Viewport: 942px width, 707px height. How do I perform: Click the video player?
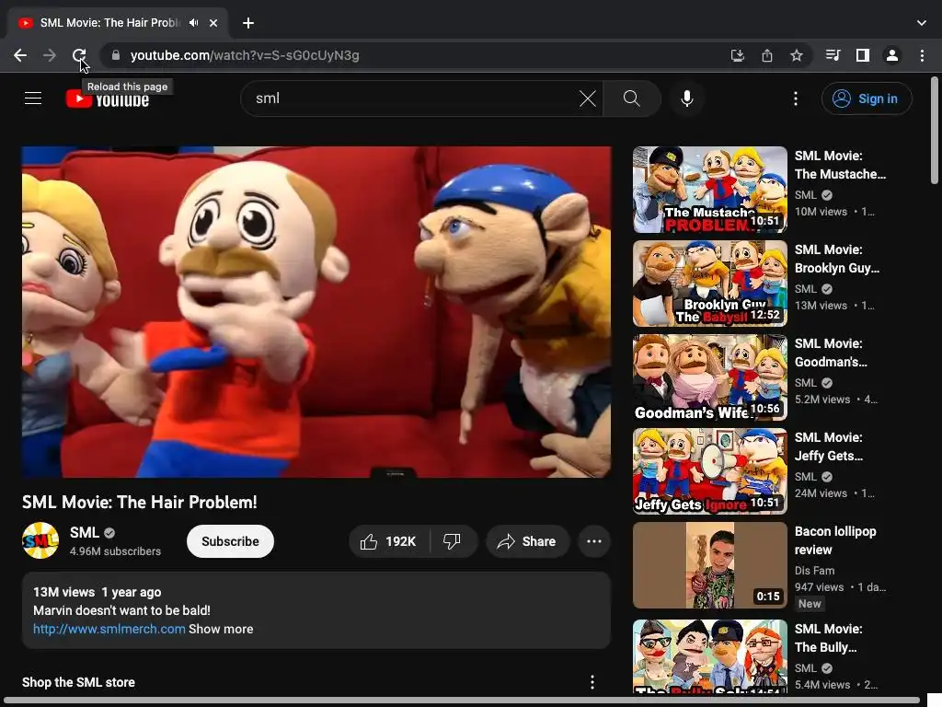[316, 312]
